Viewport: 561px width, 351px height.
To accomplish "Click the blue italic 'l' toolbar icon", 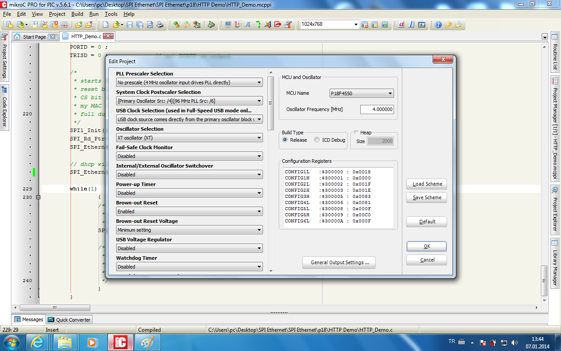I will tap(411, 25).
